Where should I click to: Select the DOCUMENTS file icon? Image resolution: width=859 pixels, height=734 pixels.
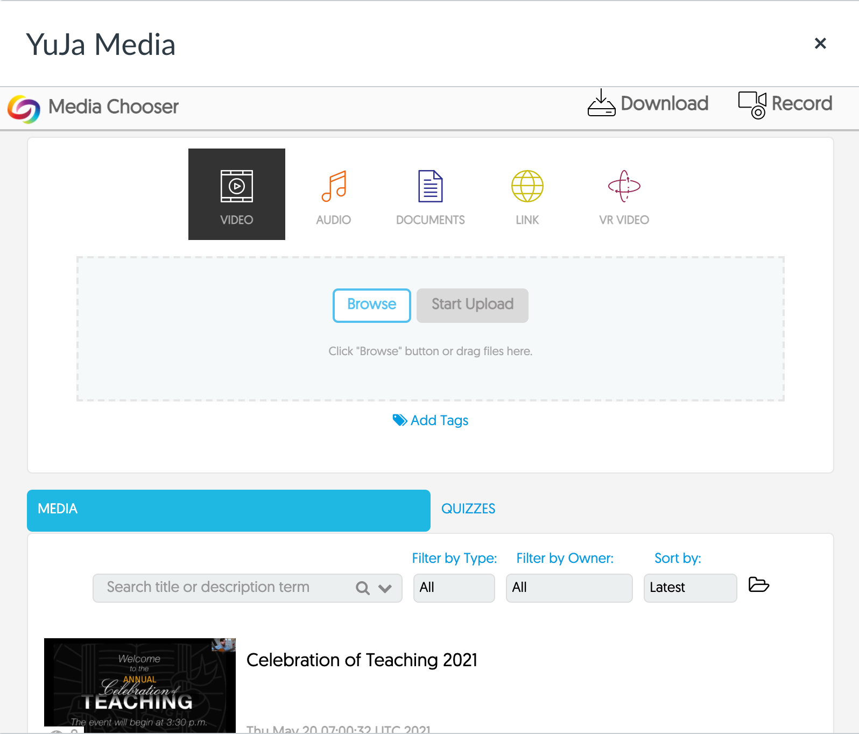coord(431,187)
